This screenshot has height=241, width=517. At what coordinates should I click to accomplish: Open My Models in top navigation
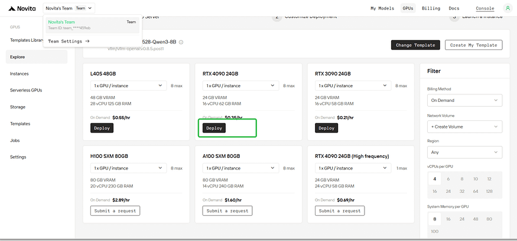coord(382,8)
